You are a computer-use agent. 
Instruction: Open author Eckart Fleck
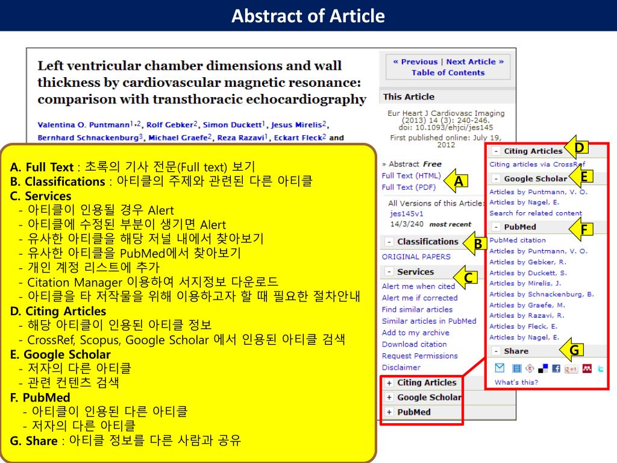298,138
